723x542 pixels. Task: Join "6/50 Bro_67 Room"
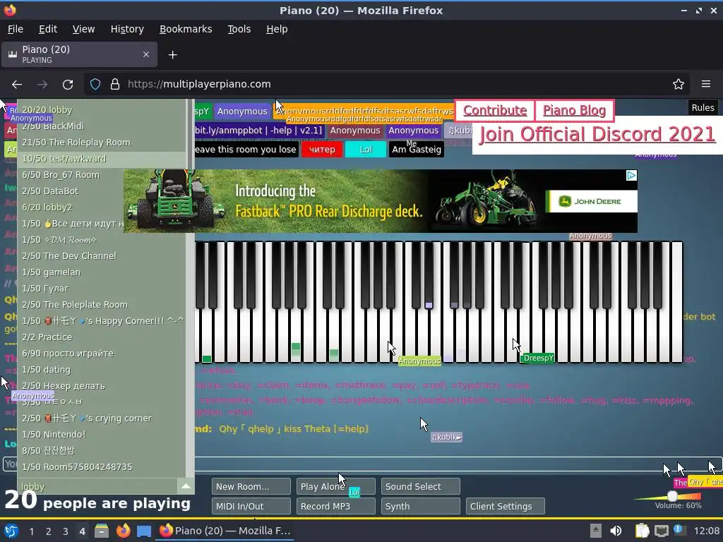pyautogui.click(x=102, y=175)
